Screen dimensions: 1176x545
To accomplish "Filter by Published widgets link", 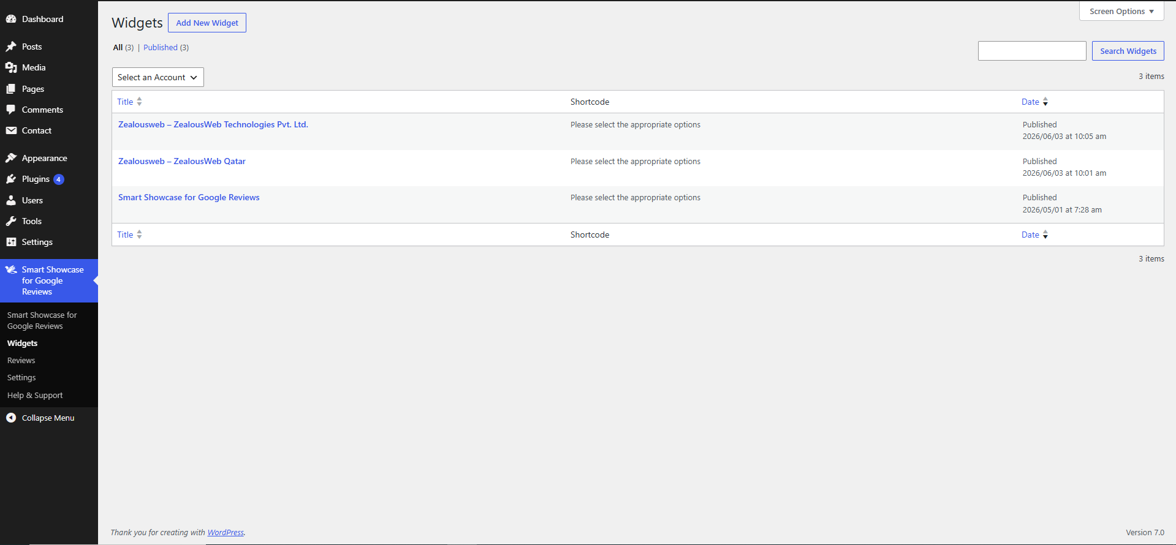I will pos(161,47).
